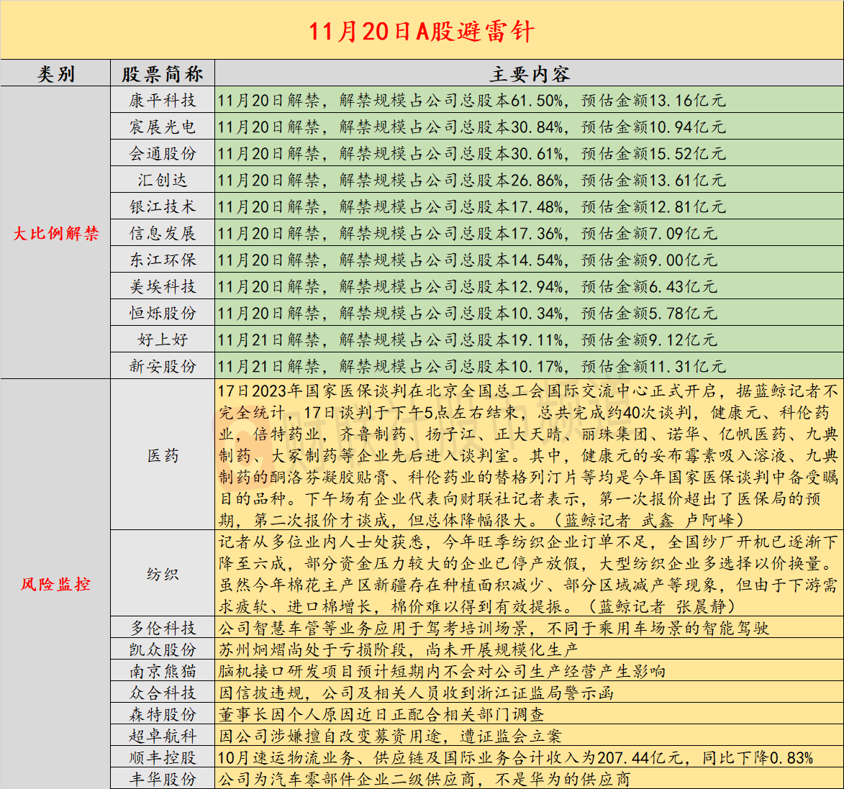
Task: Select stock name '宸展光电'
Action: pos(163,127)
